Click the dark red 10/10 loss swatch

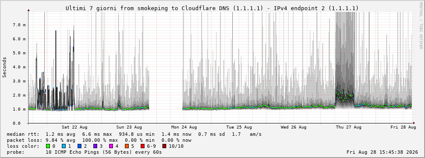tap(165, 146)
